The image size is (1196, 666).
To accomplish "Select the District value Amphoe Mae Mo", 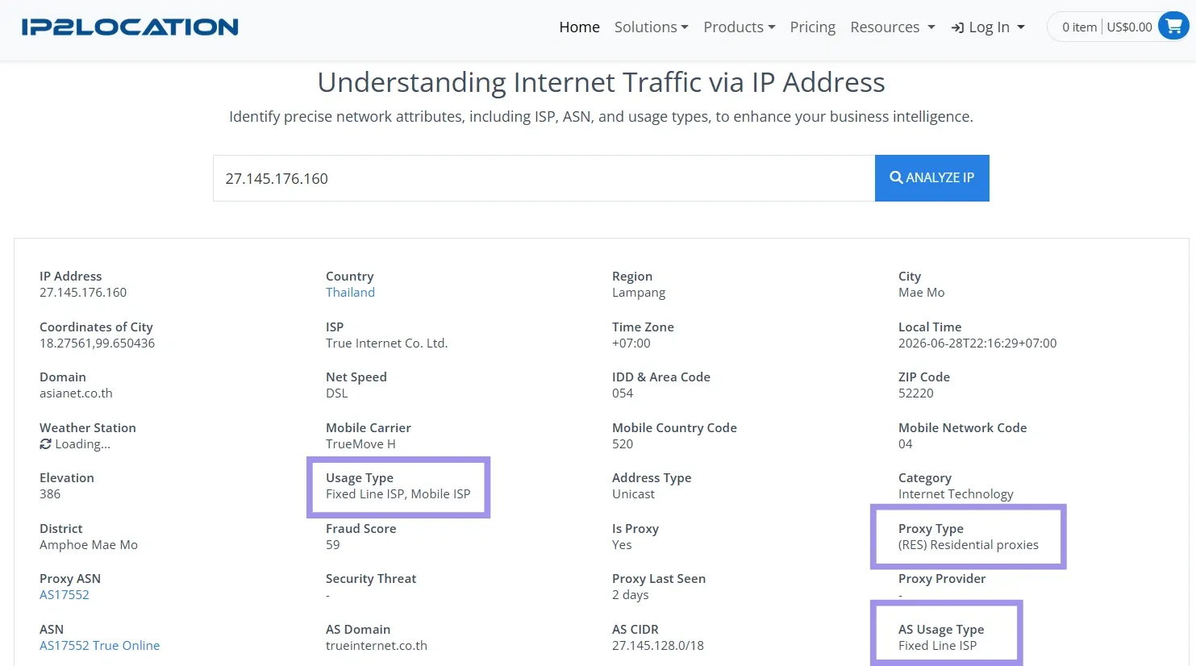I will tap(88, 545).
